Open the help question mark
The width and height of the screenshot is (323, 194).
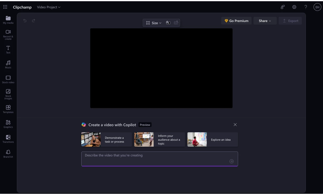(306, 7)
